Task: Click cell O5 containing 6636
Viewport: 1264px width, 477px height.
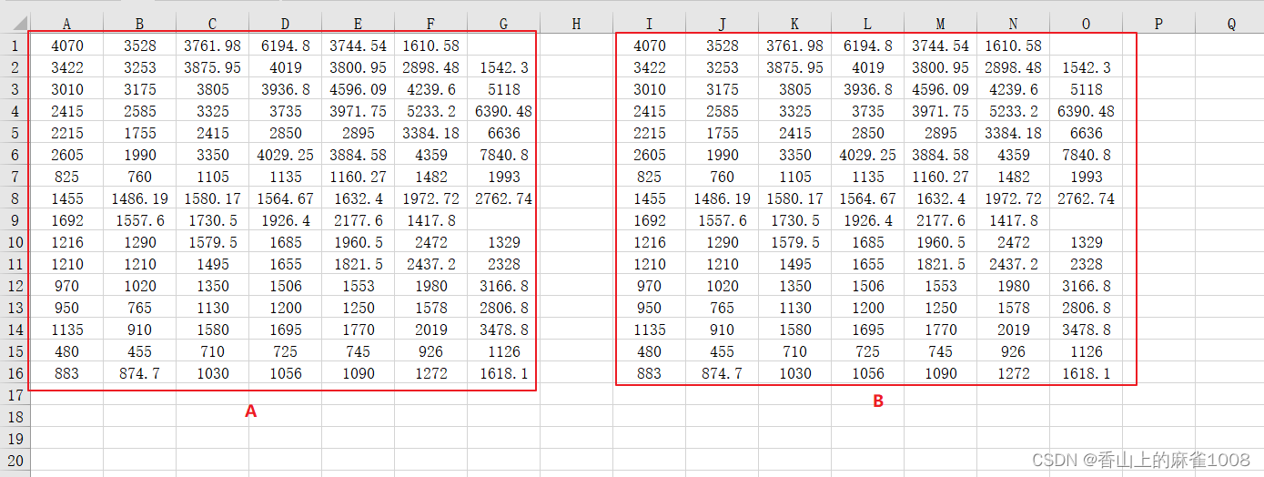Action: point(1087,133)
